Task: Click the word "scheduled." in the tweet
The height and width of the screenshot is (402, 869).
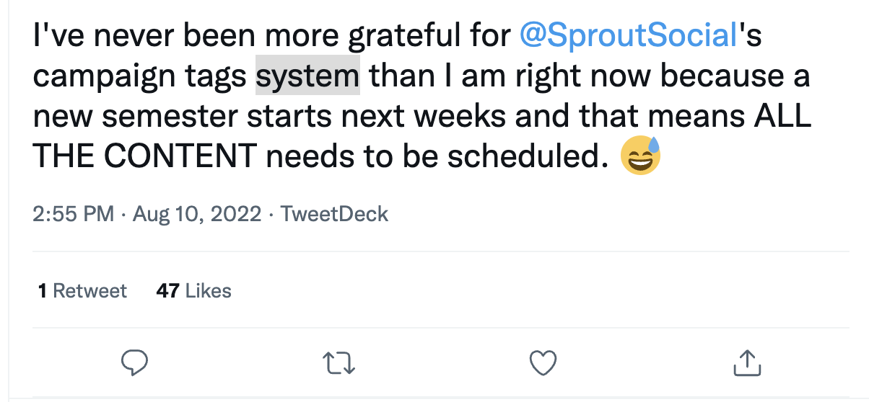Action: tap(523, 156)
